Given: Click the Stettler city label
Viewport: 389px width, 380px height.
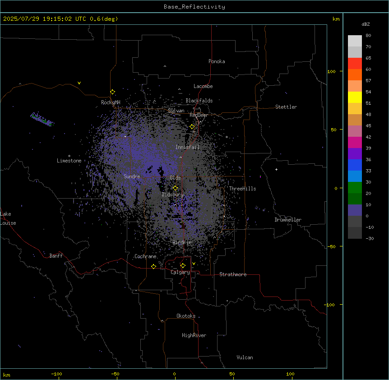Looking at the screenshot, I should click(x=286, y=107).
